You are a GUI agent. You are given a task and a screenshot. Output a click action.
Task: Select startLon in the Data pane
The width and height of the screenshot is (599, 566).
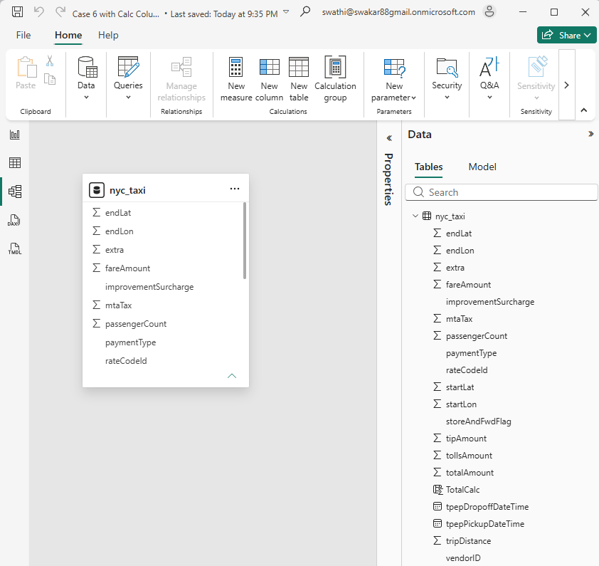click(461, 404)
